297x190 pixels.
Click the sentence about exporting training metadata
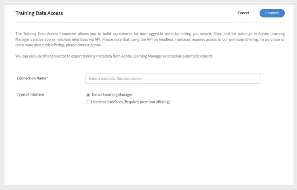pyautogui.click(x=114, y=56)
